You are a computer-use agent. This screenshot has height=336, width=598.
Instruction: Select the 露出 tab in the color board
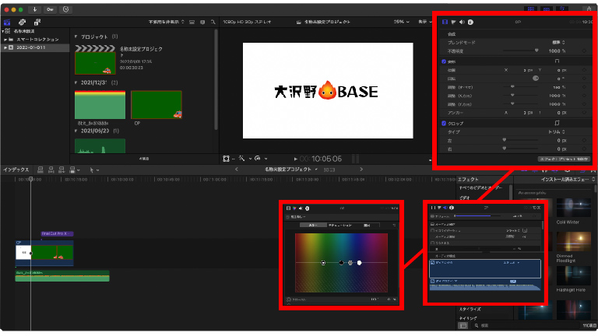[x=367, y=225]
